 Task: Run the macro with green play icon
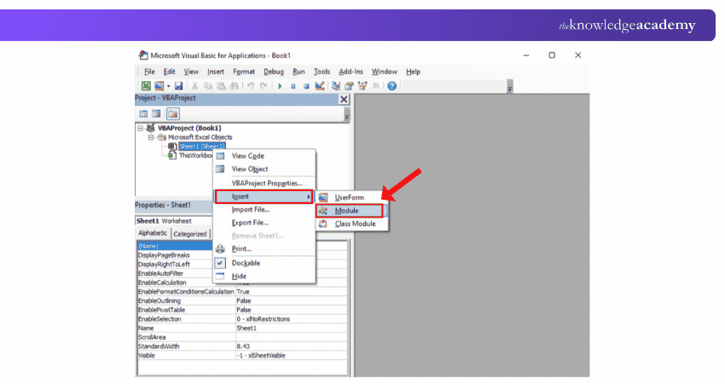(x=280, y=86)
